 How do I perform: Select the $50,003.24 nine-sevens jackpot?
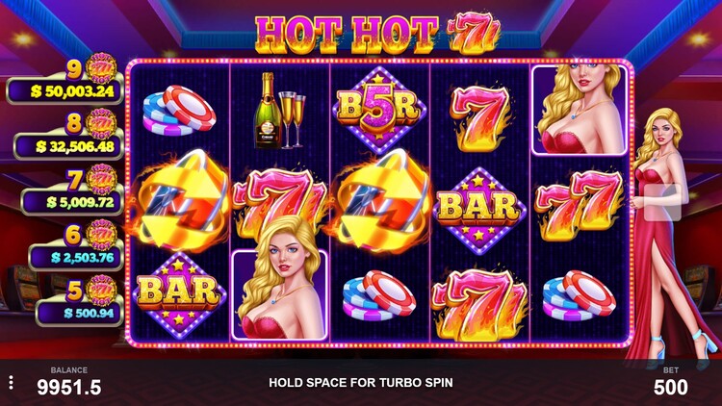click(65, 90)
